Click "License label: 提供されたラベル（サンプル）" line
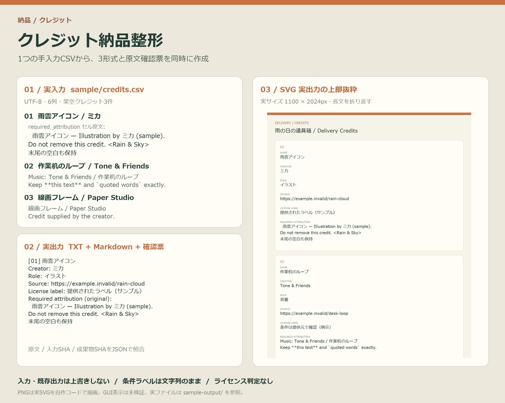 (85, 291)
